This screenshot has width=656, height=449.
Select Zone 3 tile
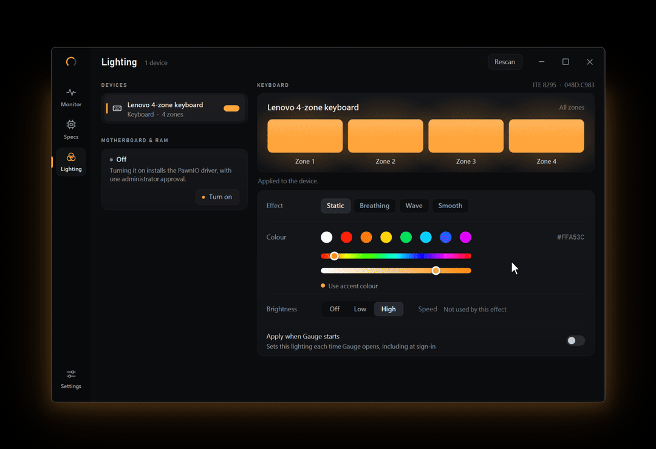(466, 136)
